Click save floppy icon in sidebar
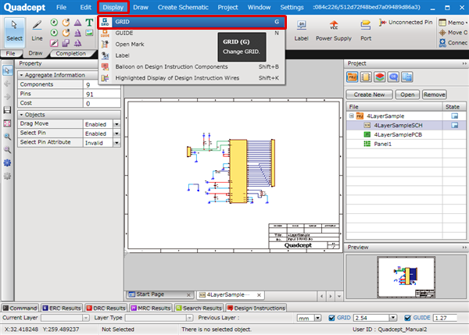 click(8, 110)
